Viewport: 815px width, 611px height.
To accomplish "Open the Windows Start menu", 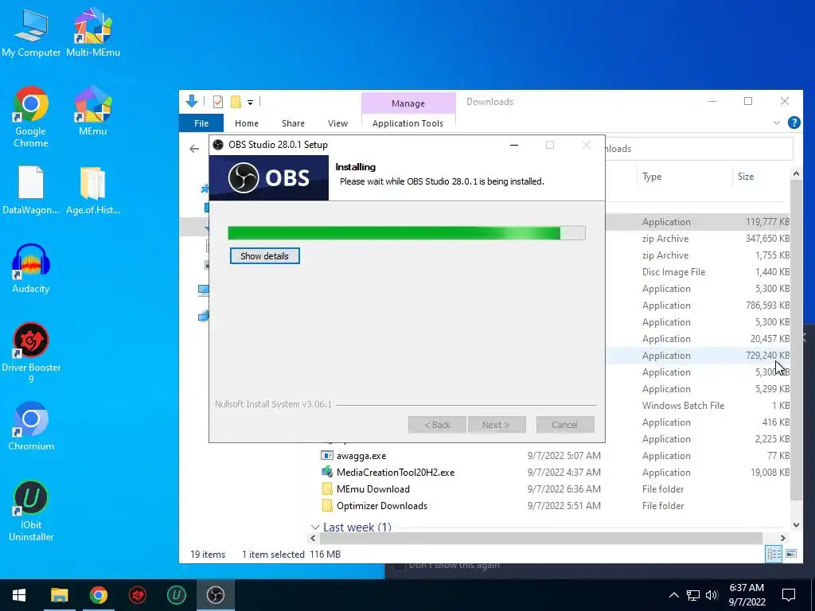I will [19, 595].
